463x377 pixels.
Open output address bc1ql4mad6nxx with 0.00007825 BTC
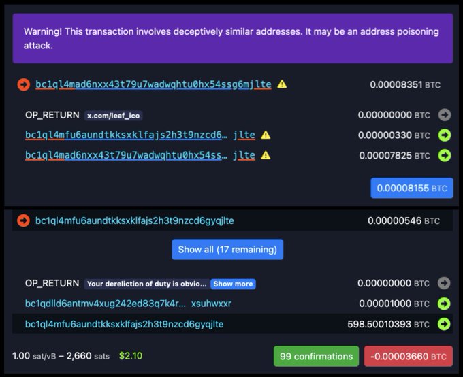coord(140,155)
